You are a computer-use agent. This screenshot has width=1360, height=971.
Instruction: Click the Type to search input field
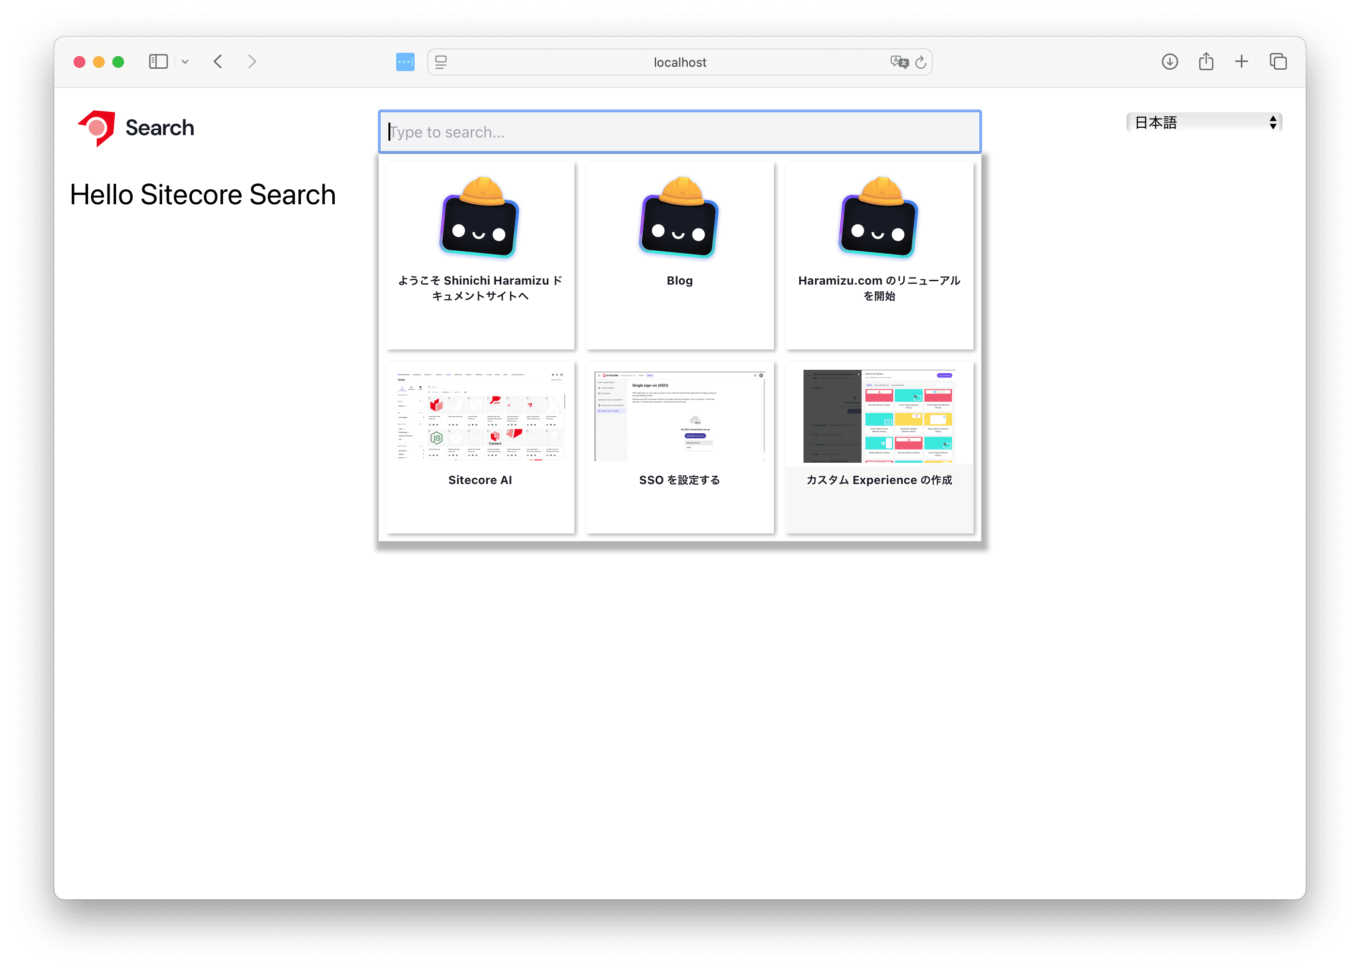tap(679, 132)
